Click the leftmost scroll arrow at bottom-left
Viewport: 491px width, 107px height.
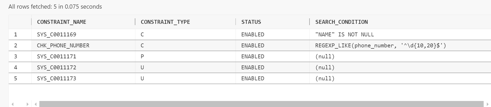pos(12,104)
